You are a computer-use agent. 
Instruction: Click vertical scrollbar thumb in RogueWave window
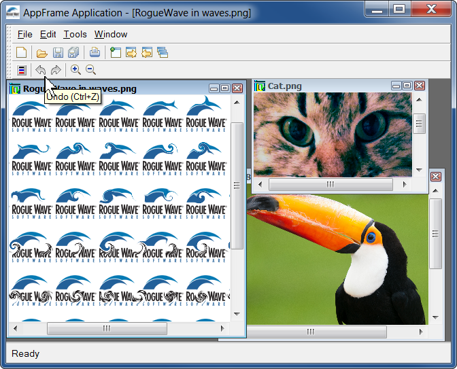pyautogui.click(x=237, y=186)
